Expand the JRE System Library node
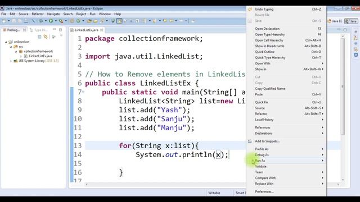The image size is (360, 202). tap(11, 61)
